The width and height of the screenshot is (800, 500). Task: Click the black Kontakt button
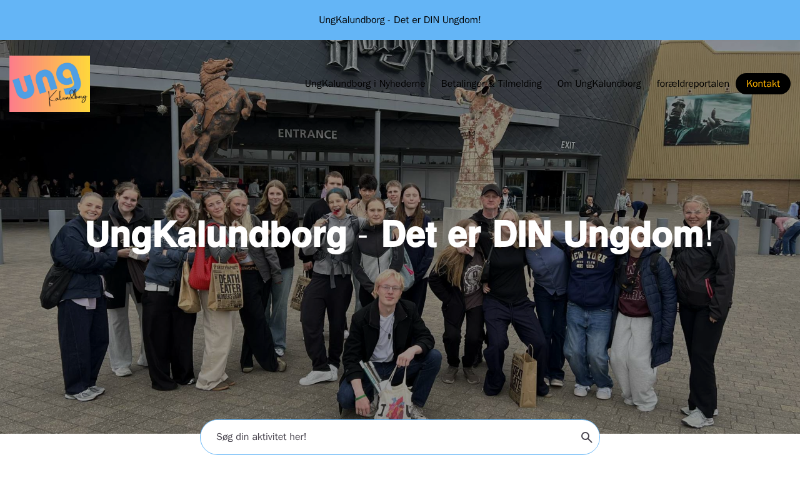[763, 84]
